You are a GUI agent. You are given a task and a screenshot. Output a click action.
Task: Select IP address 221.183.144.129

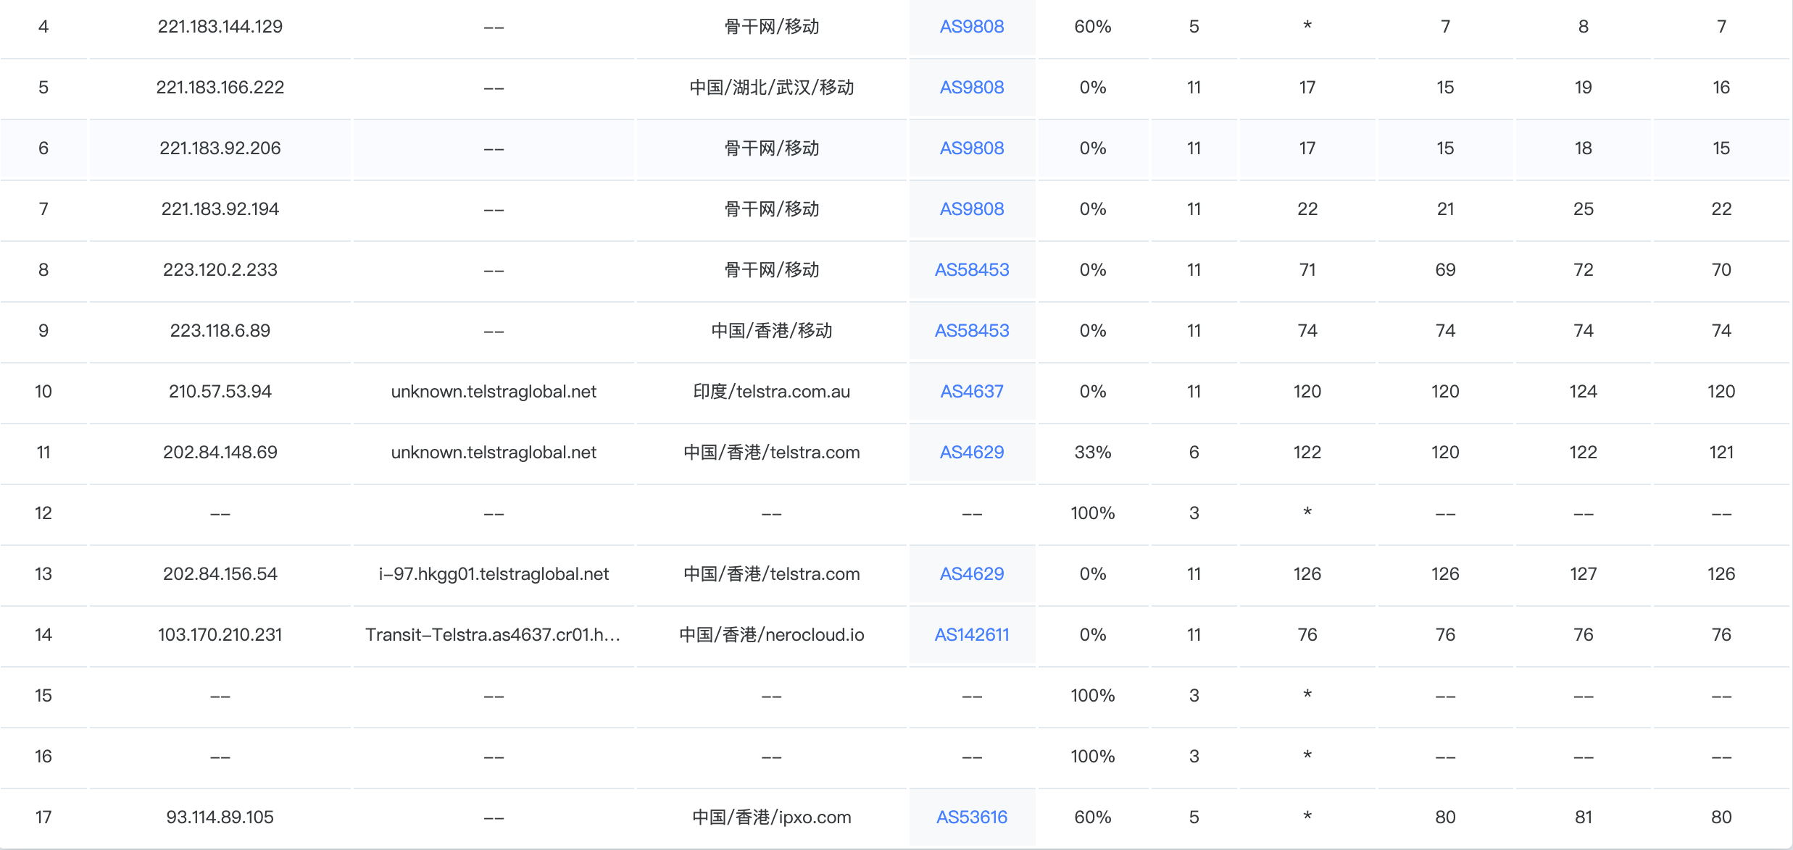[x=220, y=27]
